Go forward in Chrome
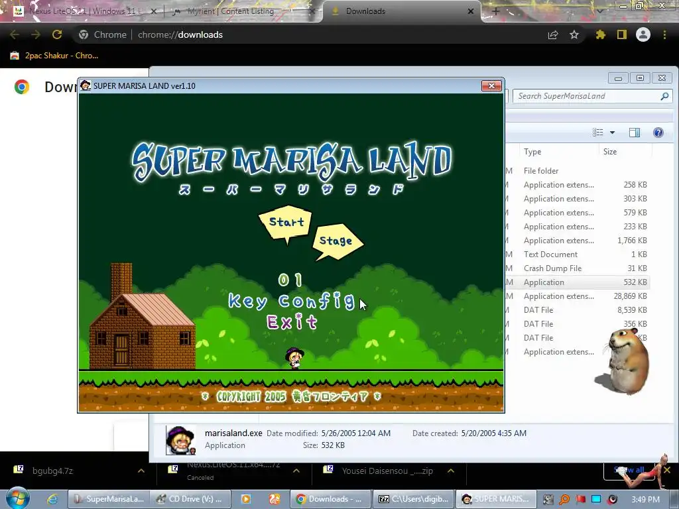Screen dimensions: 679x509 pos(36,34)
